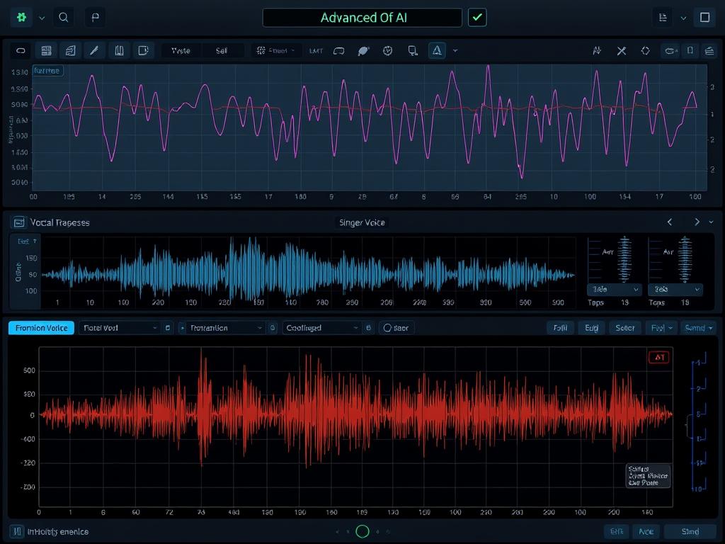Screen dimensions: 725x544
Task: Click the "Falli" button
Action: coord(561,328)
